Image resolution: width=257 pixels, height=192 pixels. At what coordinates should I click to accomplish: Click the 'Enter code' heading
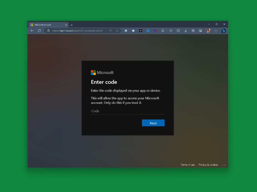coord(104,82)
